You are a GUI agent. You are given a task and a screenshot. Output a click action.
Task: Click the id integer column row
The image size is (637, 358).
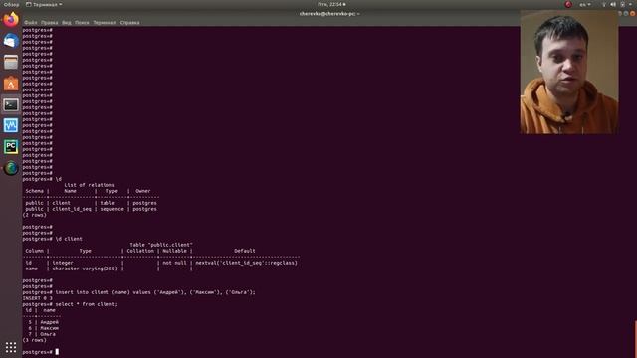[x=161, y=263]
